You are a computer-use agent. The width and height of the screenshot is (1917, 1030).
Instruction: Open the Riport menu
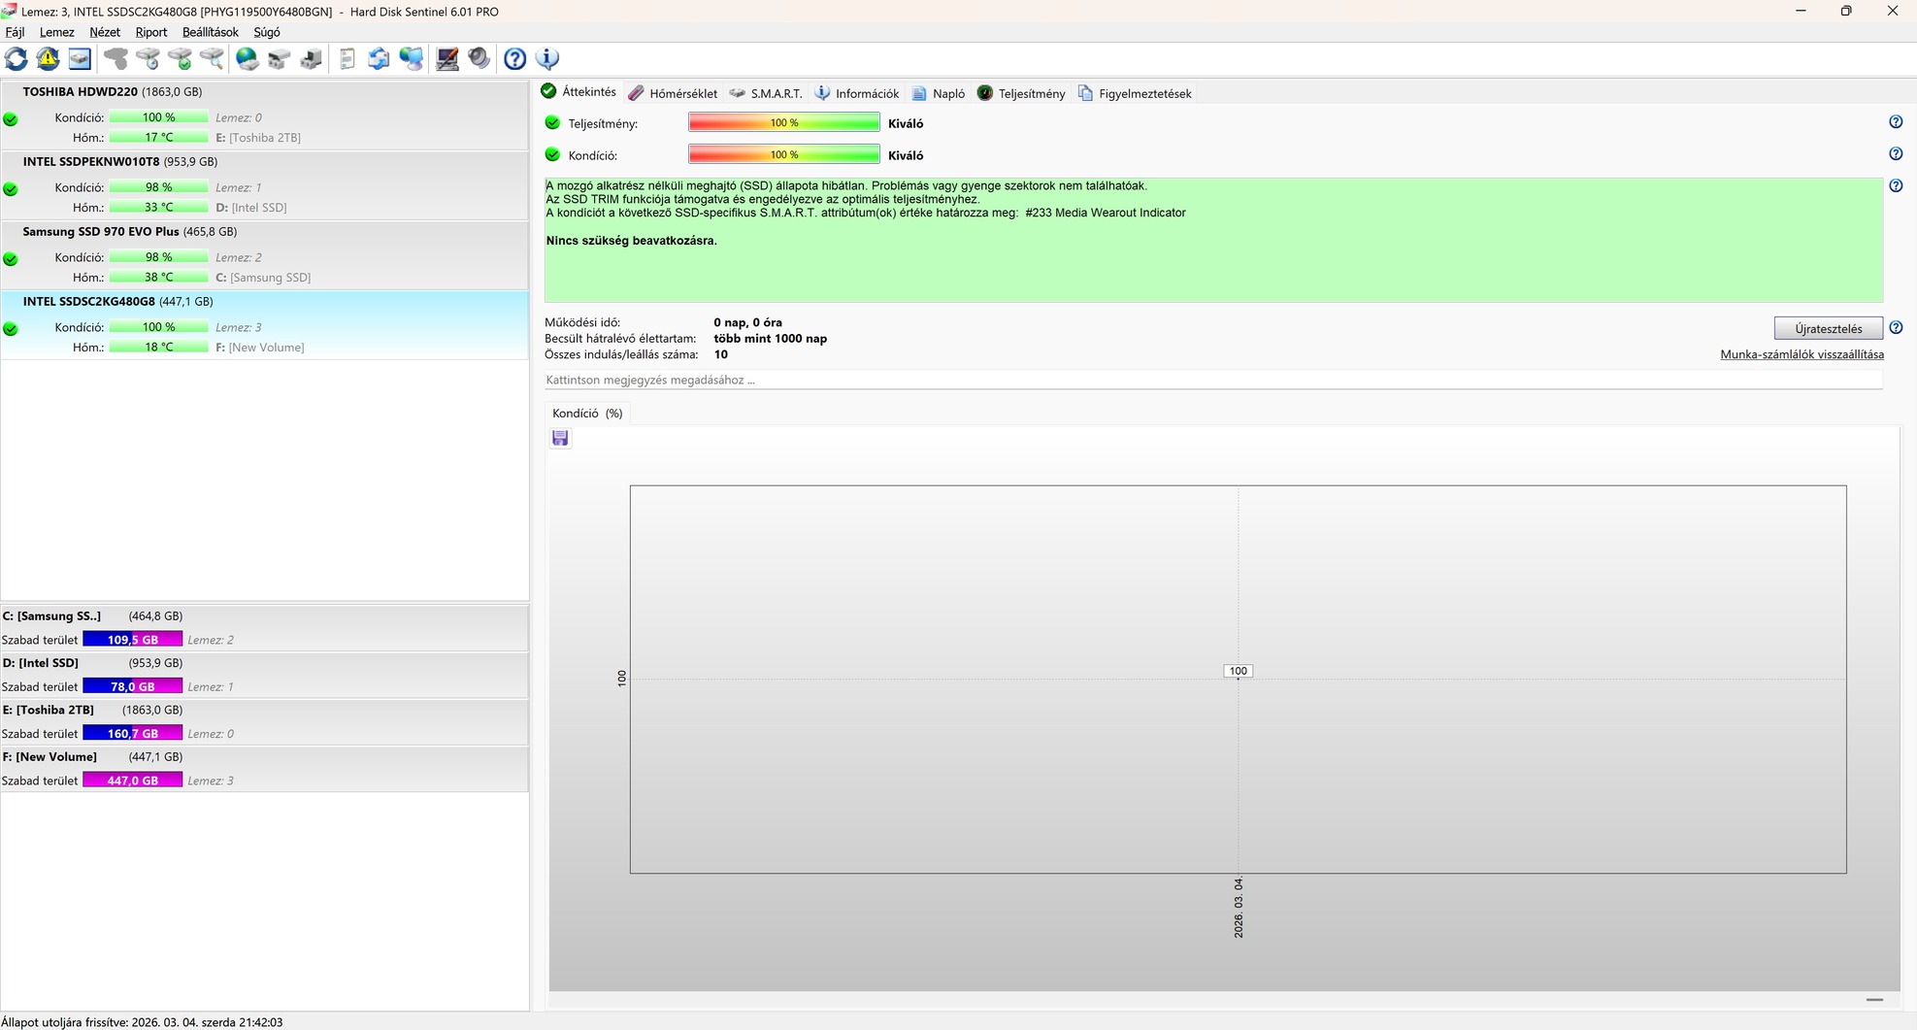[151, 32]
